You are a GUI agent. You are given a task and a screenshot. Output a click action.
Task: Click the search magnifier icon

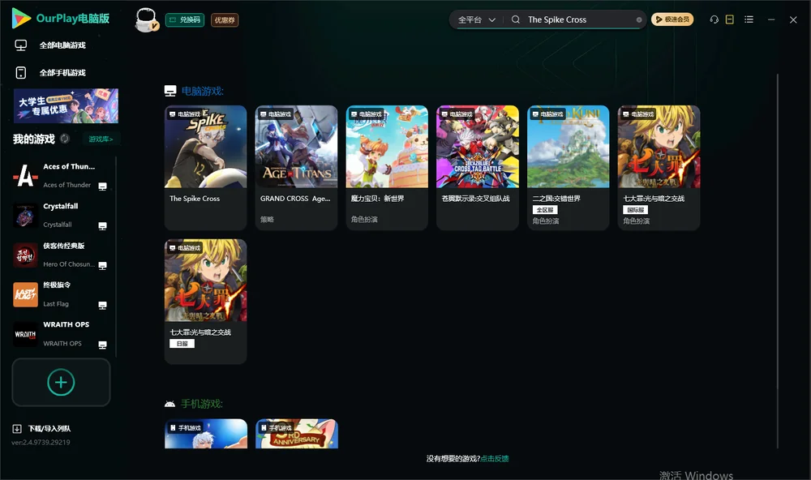[515, 19]
